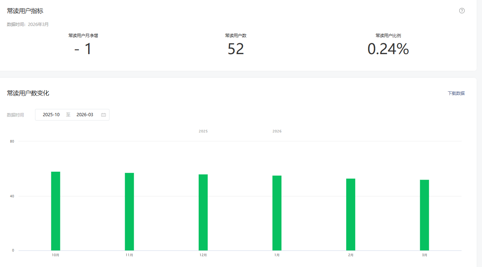Click the 12月 x-axis label

[x=203, y=255]
